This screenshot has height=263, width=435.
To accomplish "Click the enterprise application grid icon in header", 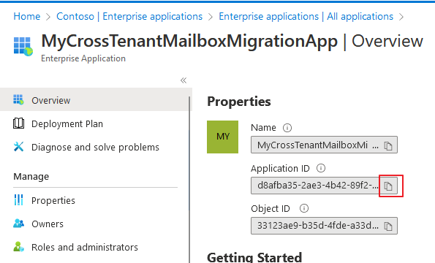I will click(x=23, y=47).
